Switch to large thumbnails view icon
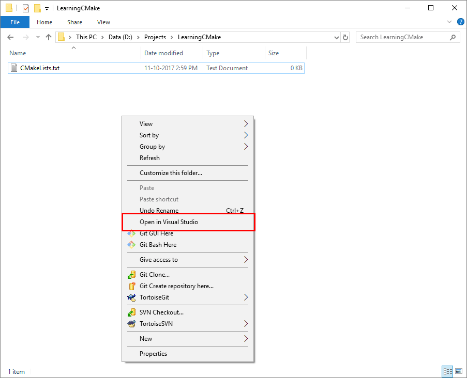Screen dimensions: 467x378 [459, 371]
